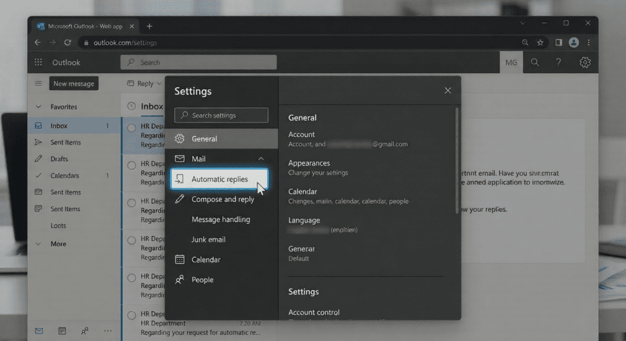The image size is (626, 341).
Task: Open Language option
Action: [x=323, y=224]
